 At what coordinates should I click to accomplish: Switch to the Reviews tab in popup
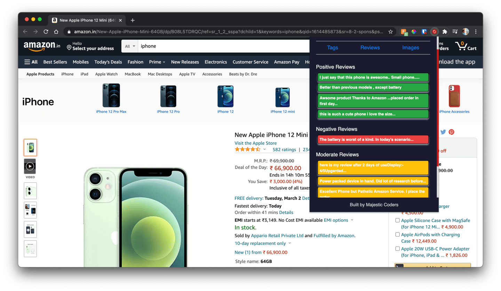pos(370,48)
